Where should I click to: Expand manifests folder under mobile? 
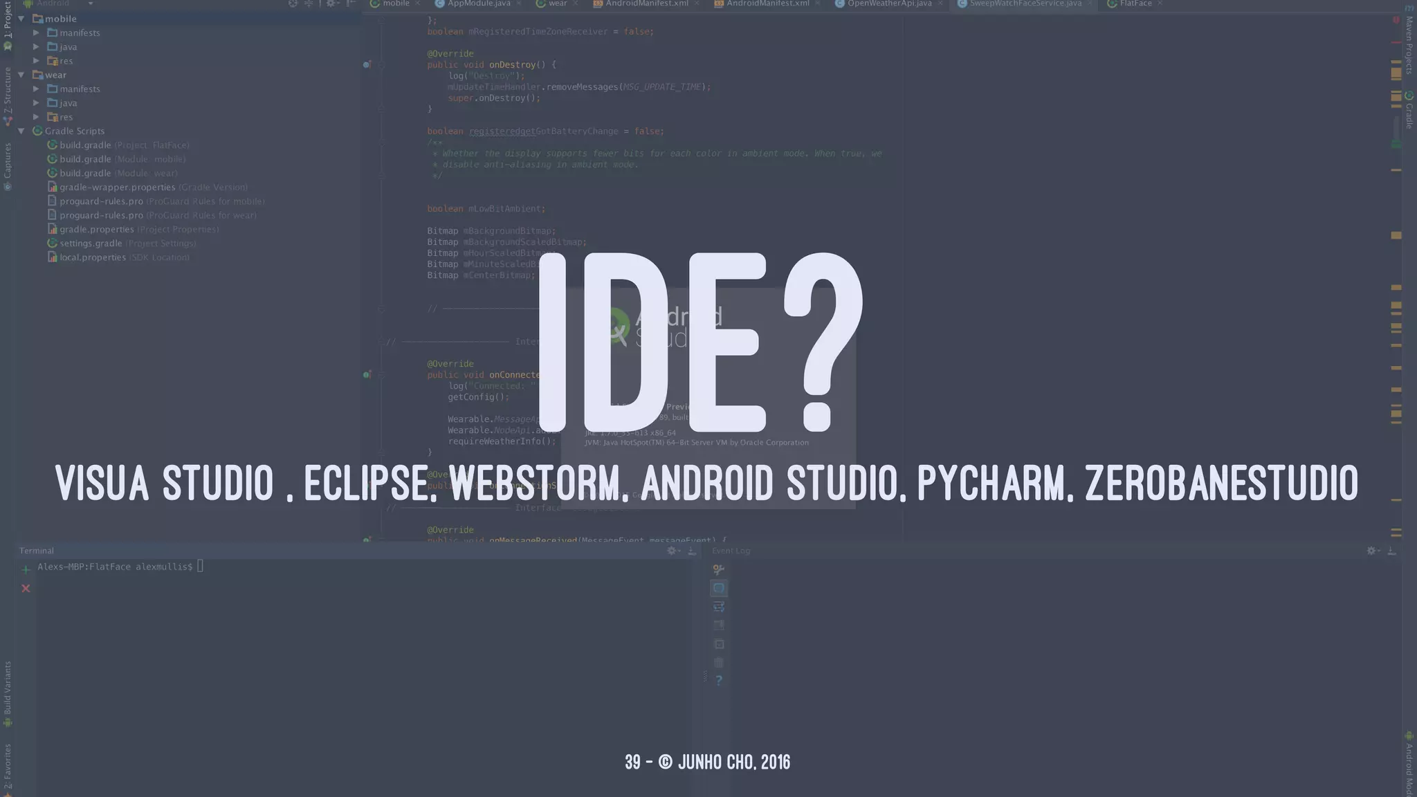37,33
